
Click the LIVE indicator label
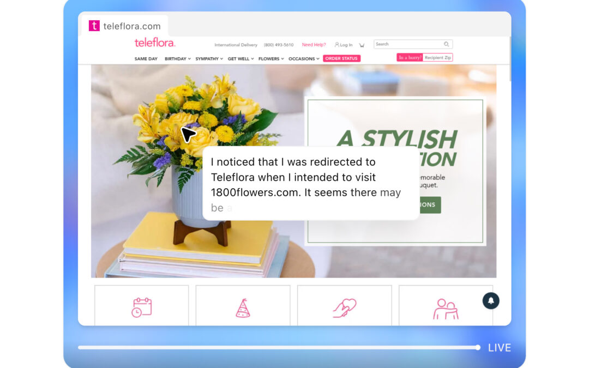[499, 348]
